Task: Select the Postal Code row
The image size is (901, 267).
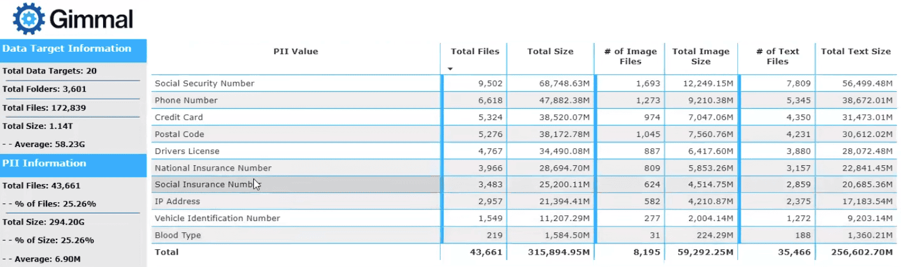Action: [179, 135]
